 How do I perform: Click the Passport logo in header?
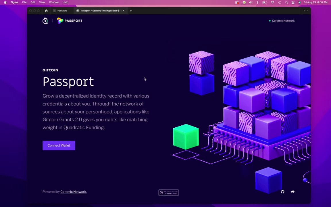tap(70, 21)
